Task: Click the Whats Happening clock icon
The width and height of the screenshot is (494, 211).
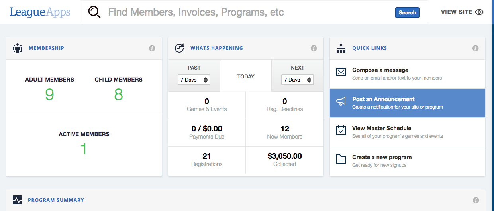Action: coord(179,48)
